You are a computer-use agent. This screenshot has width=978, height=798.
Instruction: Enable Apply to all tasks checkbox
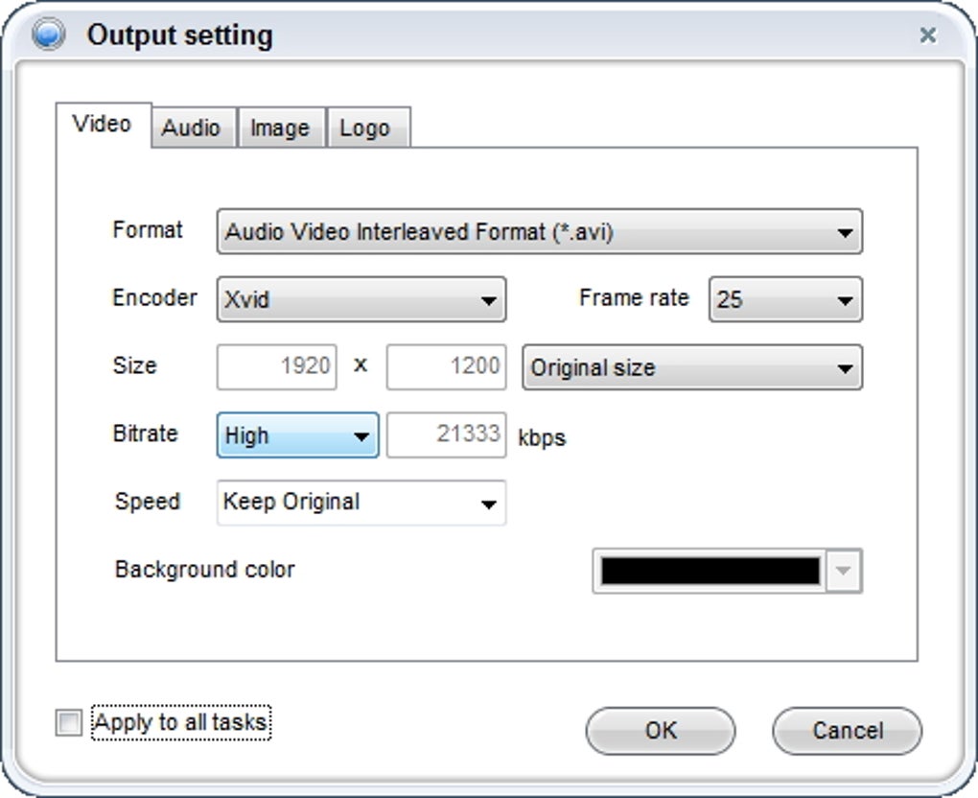69,723
